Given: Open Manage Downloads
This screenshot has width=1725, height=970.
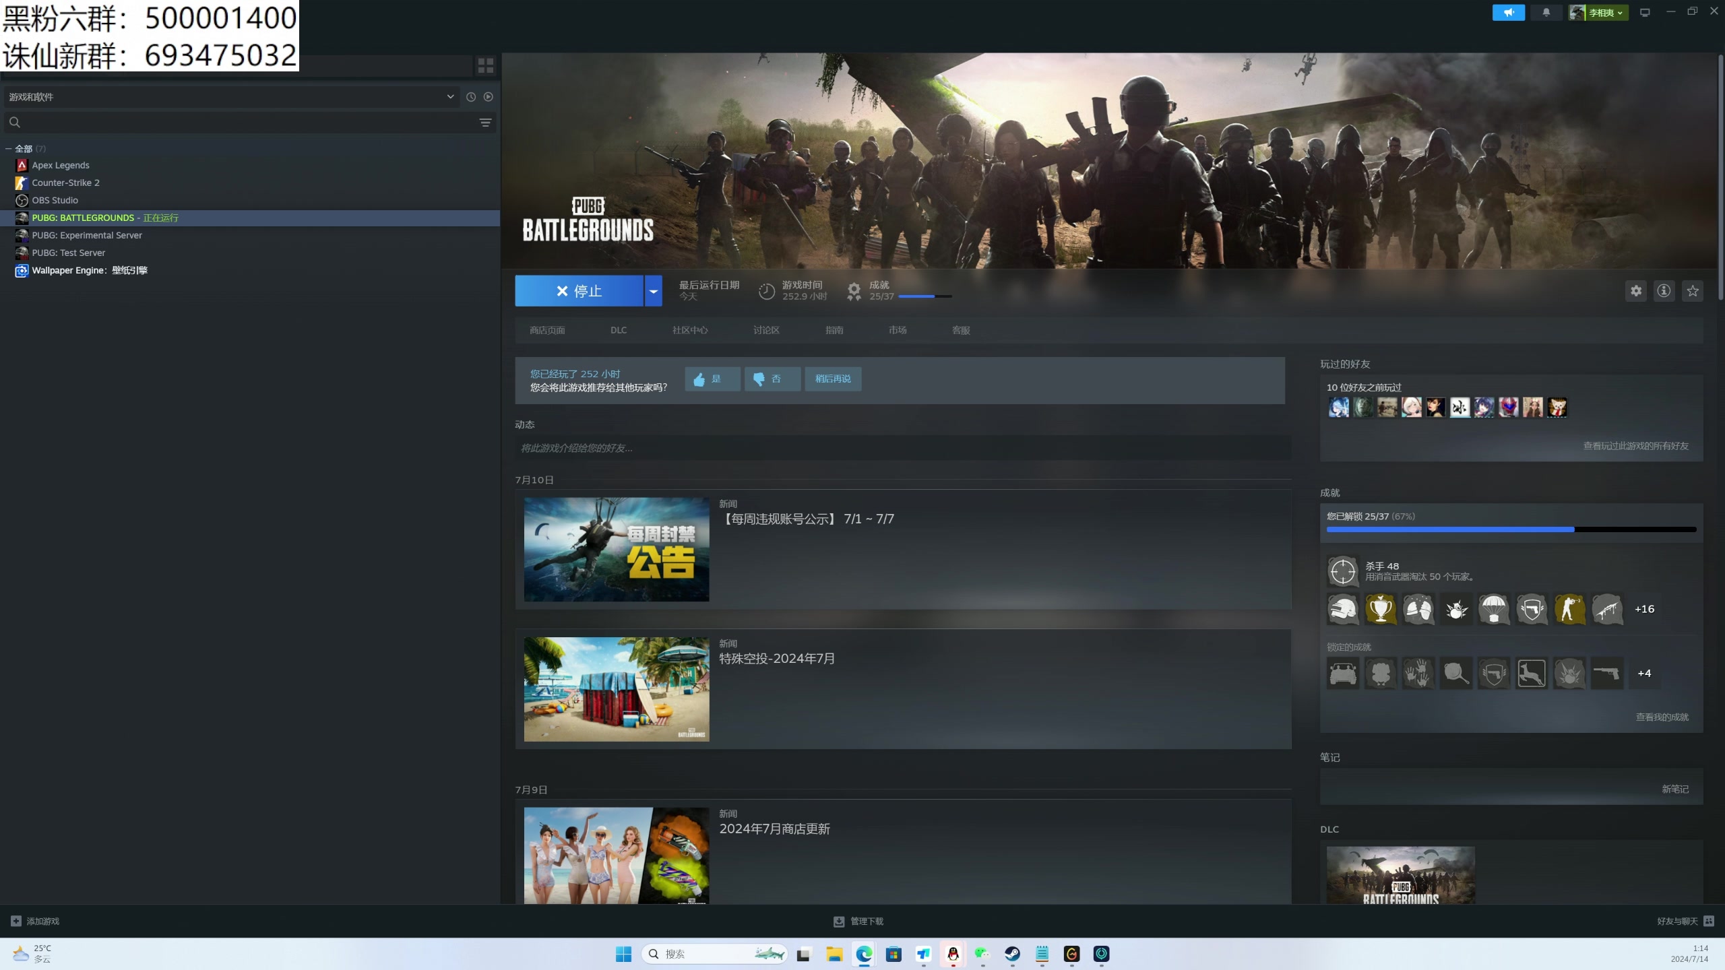Looking at the screenshot, I should pos(858,922).
